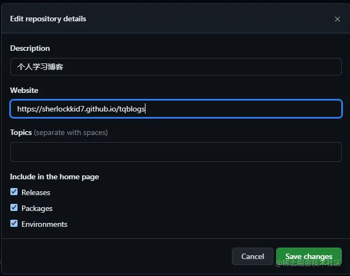Click the Packages label text
350x276 pixels.
[x=37, y=208]
